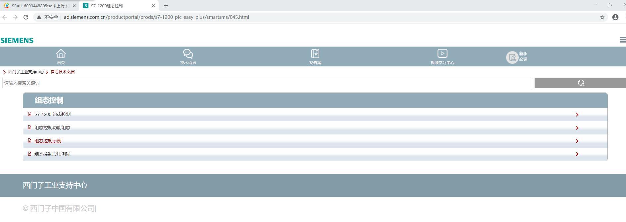Click the © 西门子中国有限公司 copyright text
This screenshot has width=626, height=222.
coord(60,208)
